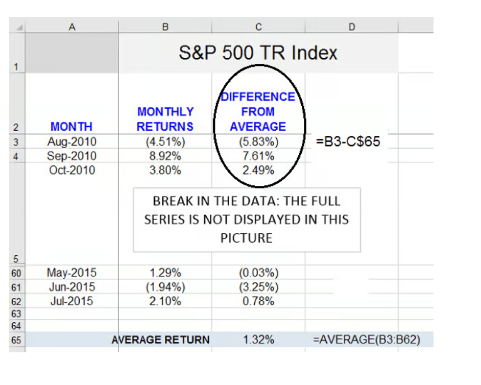Click the =B3-C$65 formula text
Screen dimensions: 481x385
point(348,141)
